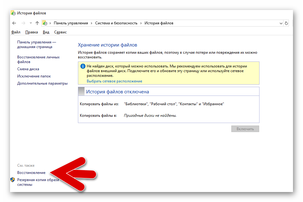Refresh the File History page

(x=286, y=23)
